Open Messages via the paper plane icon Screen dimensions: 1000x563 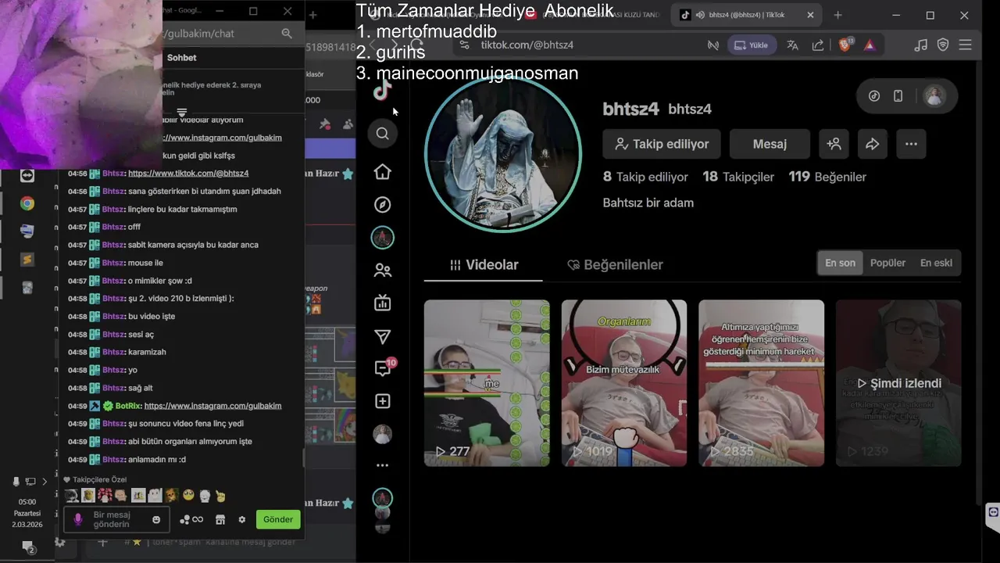tap(382, 336)
